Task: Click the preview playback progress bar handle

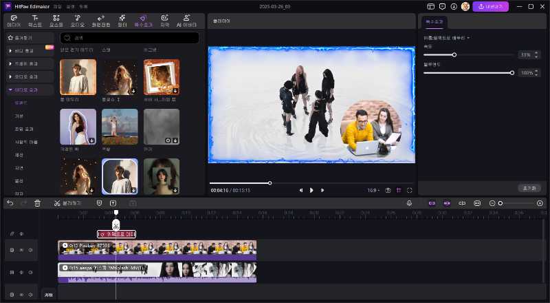Action: point(269,182)
